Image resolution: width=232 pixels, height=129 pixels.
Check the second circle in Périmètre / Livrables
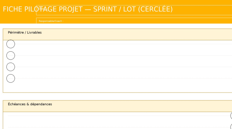click(11, 55)
